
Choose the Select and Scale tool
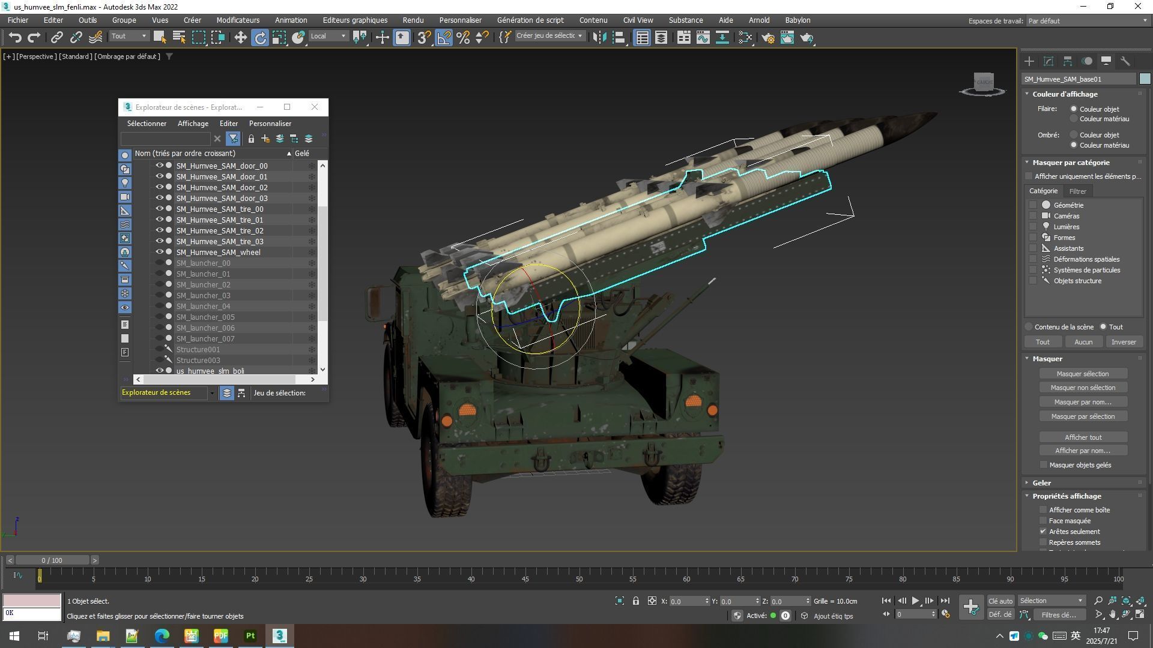[x=279, y=38]
